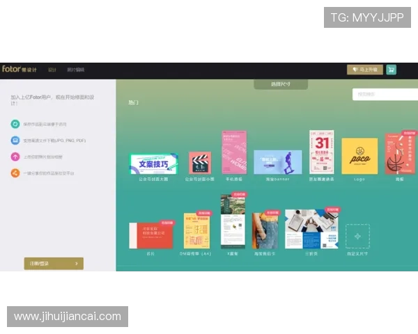Viewport: 418px width, 334px height.
Task: Click the dashed plus custom size box
Action: pyautogui.click(x=357, y=237)
